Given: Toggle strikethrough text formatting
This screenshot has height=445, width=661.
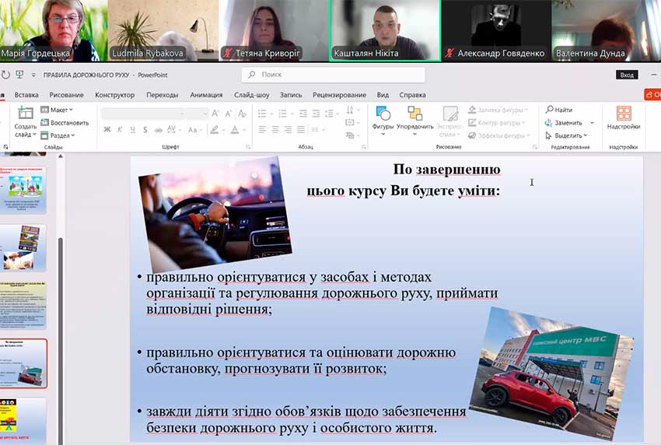Looking at the screenshot, I should click(158, 129).
